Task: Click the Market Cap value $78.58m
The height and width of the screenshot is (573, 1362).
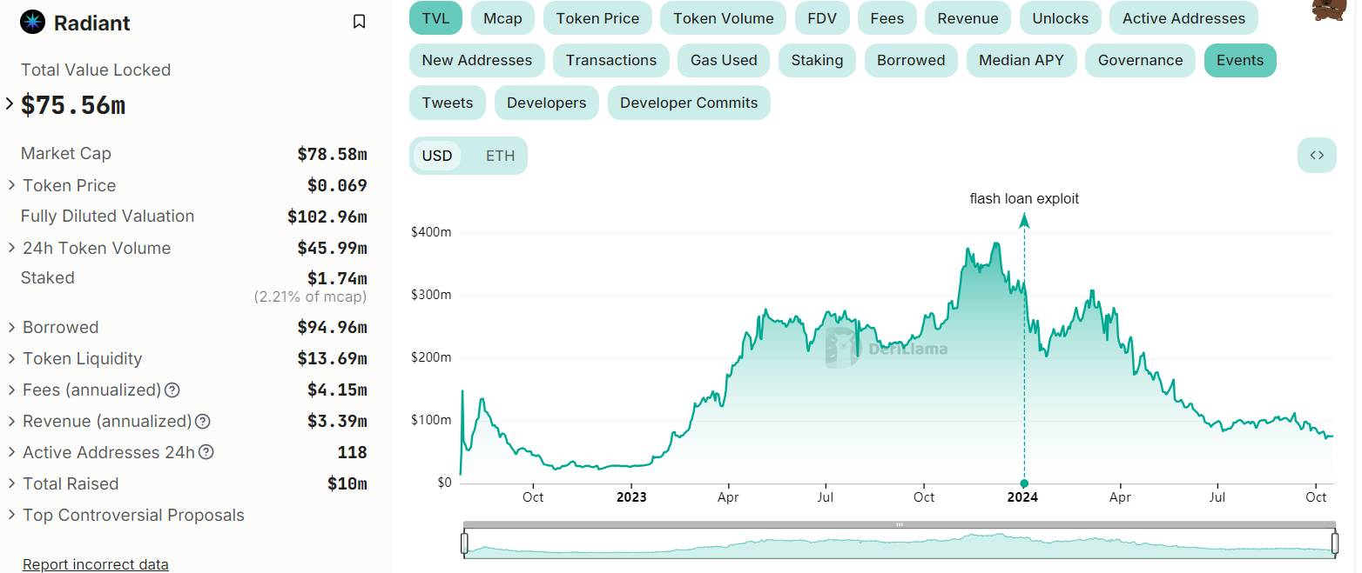Action: pyautogui.click(x=332, y=155)
